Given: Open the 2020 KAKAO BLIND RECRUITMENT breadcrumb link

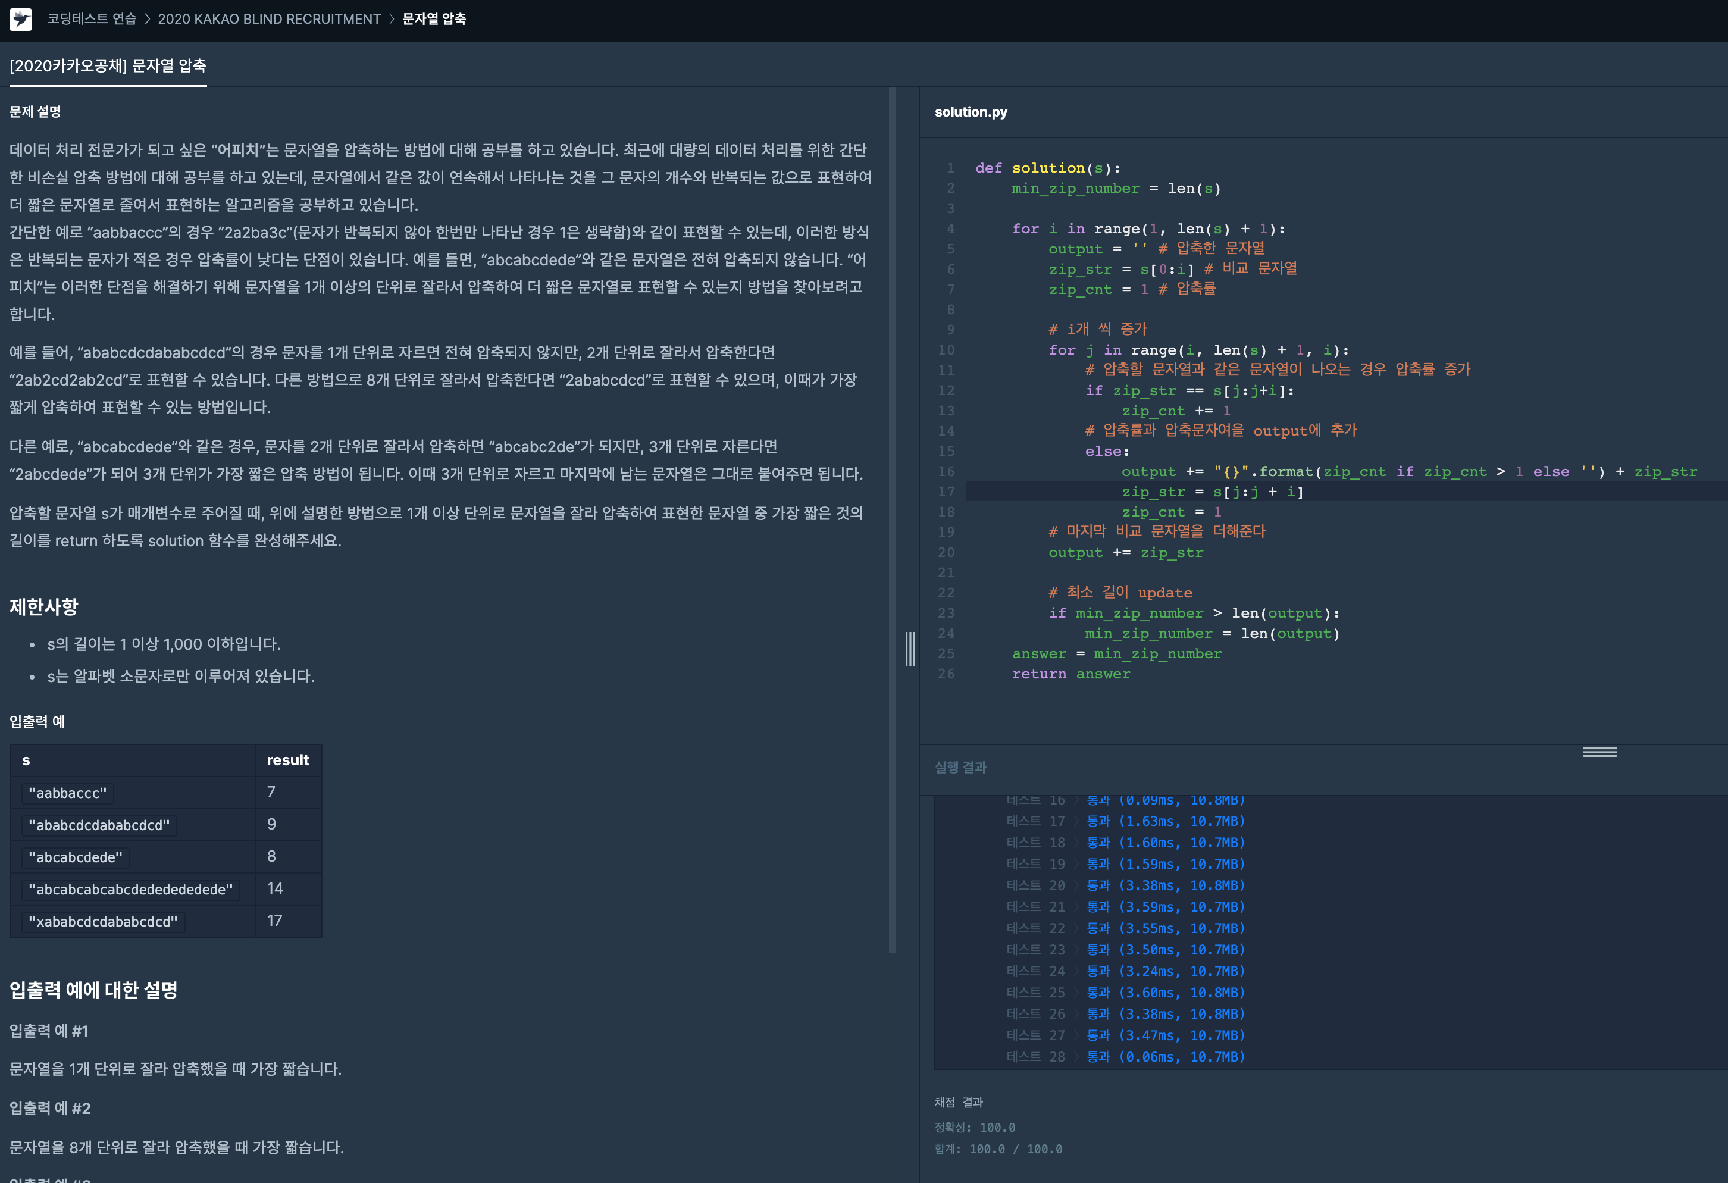Looking at the screenshot, I should coord(268,19).
